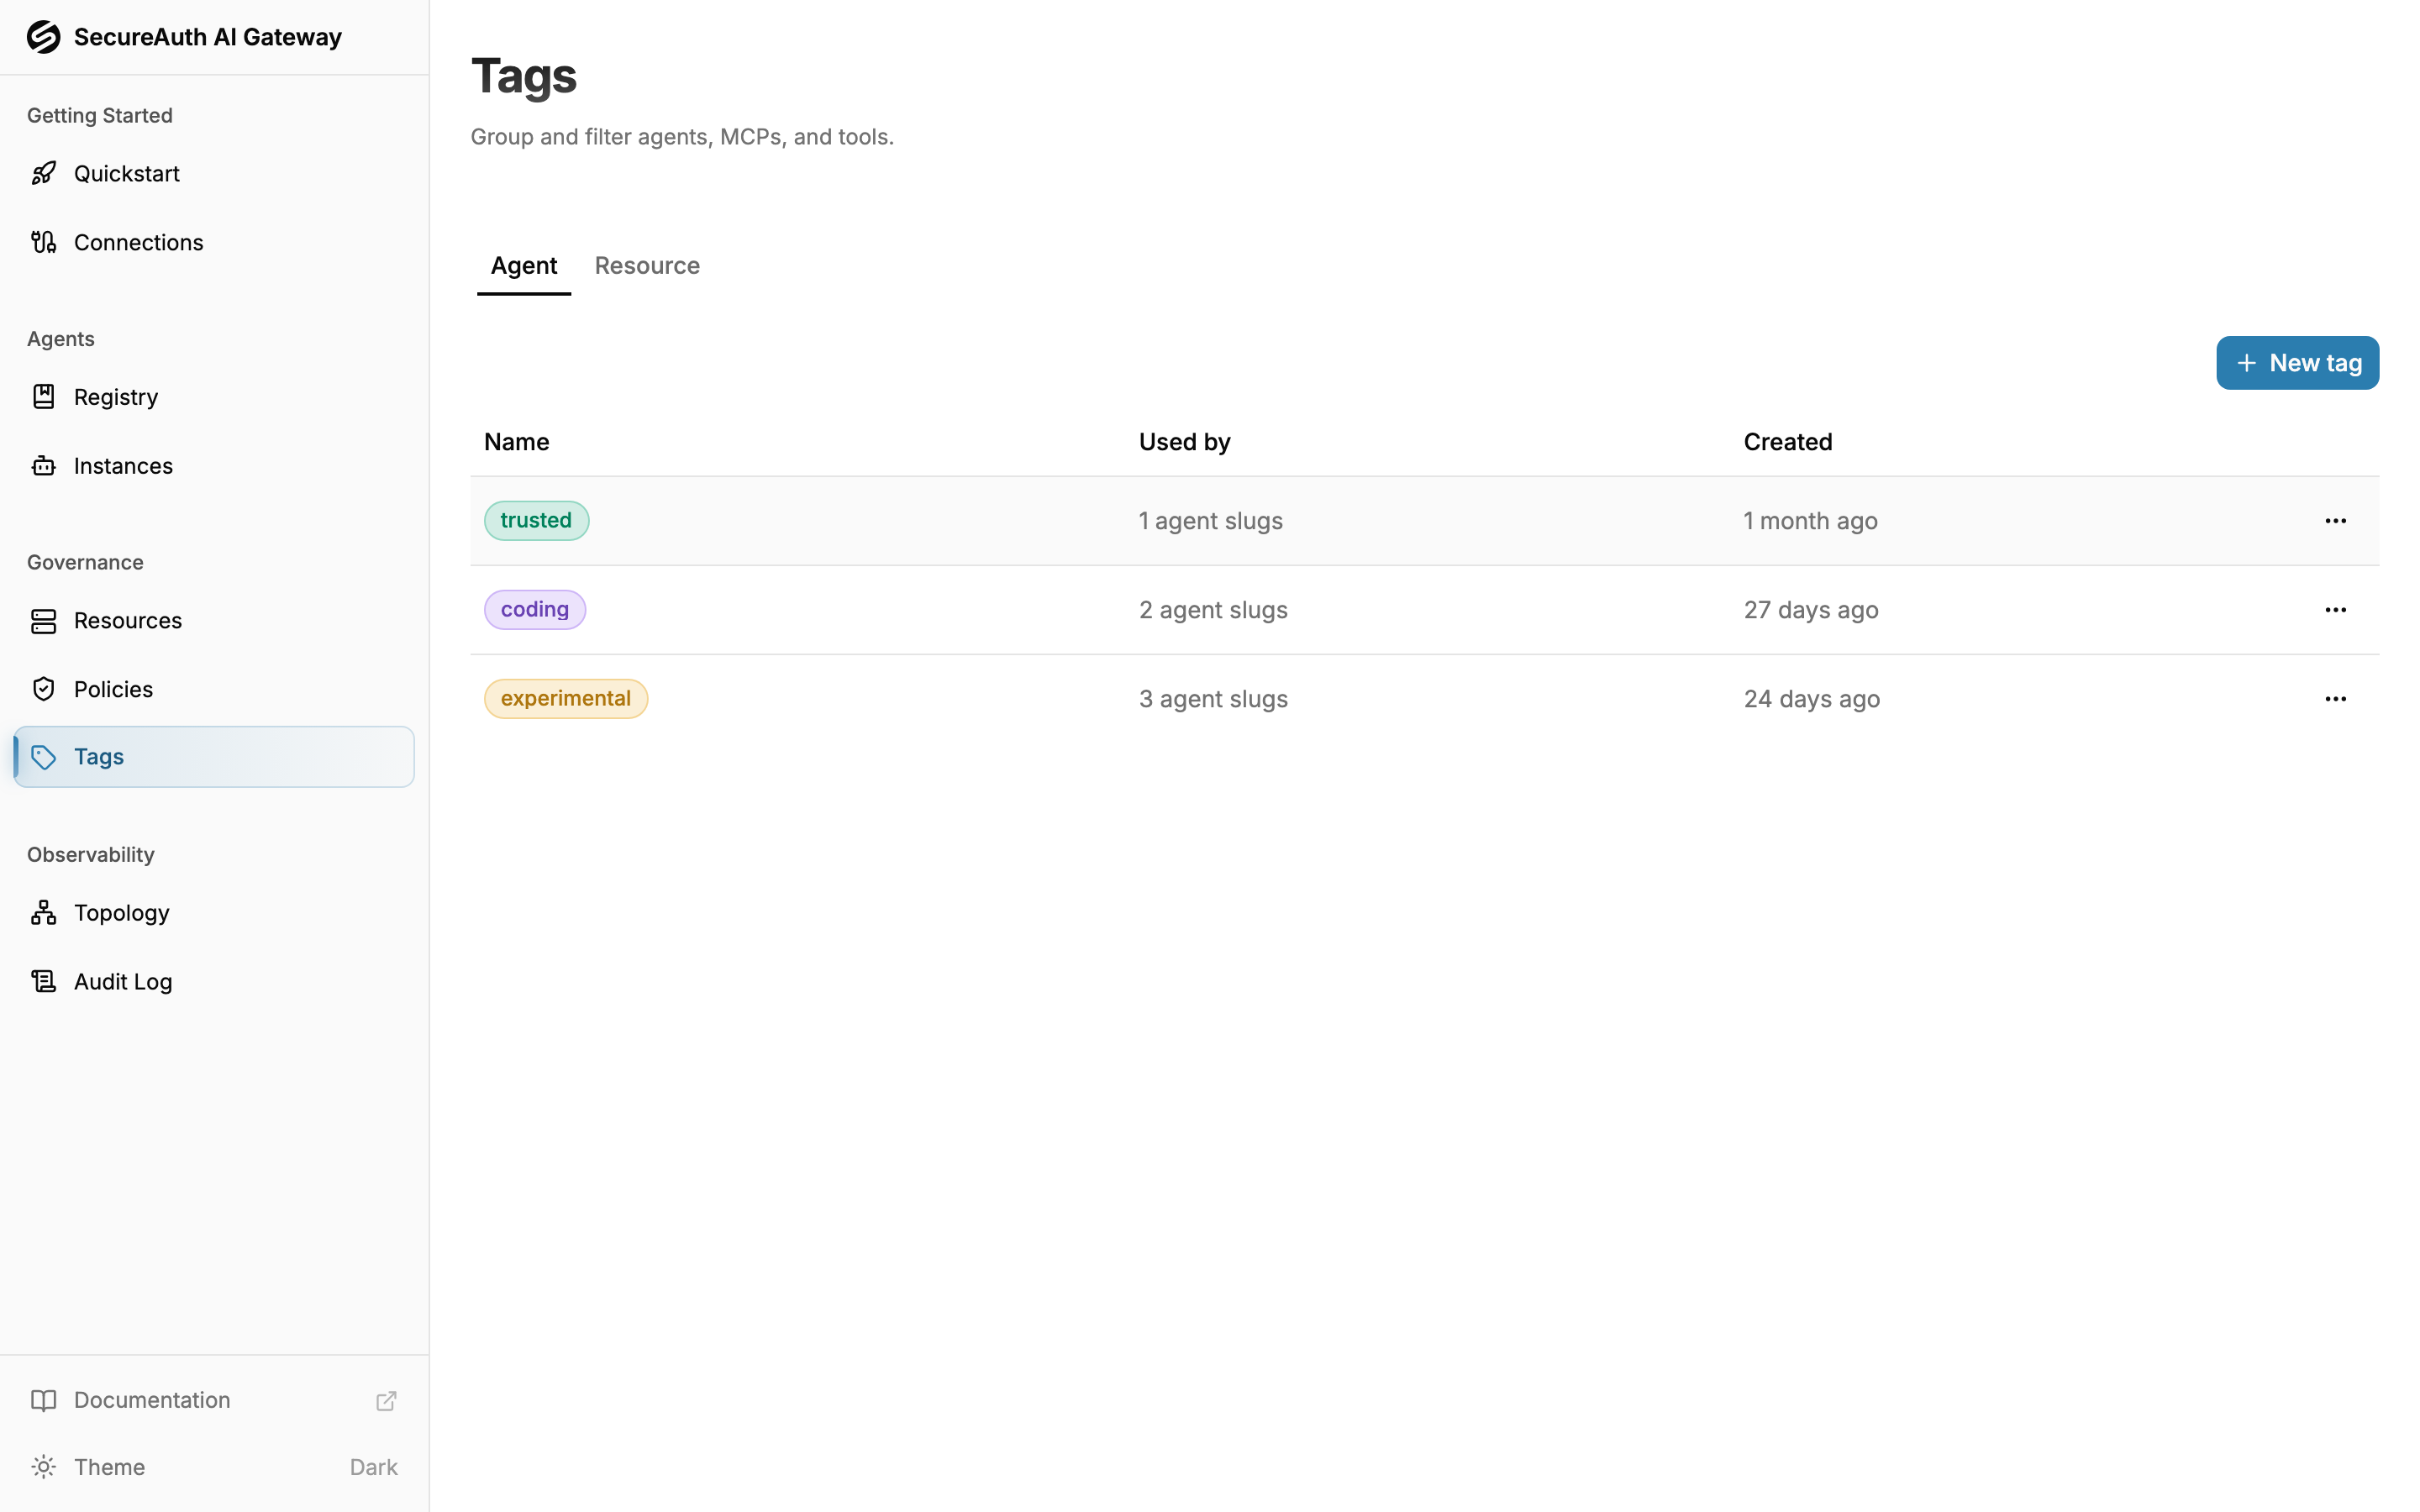Viewport: 2420px width, 1512px height.
Task: Click the "24 days ago" cell
Action: [1812, 699]
